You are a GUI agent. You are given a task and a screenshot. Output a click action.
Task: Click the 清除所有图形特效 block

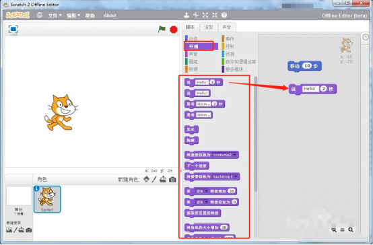(x=203, y=213)
